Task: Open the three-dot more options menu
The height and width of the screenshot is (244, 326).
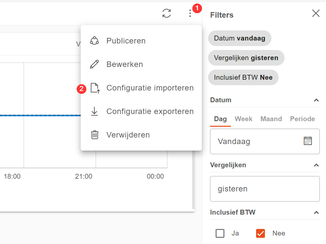Action: (x=190, y=13)
